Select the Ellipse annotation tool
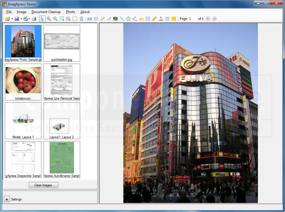Image resolution: width=285 pixels, height=212 pixels. [96, 19]
